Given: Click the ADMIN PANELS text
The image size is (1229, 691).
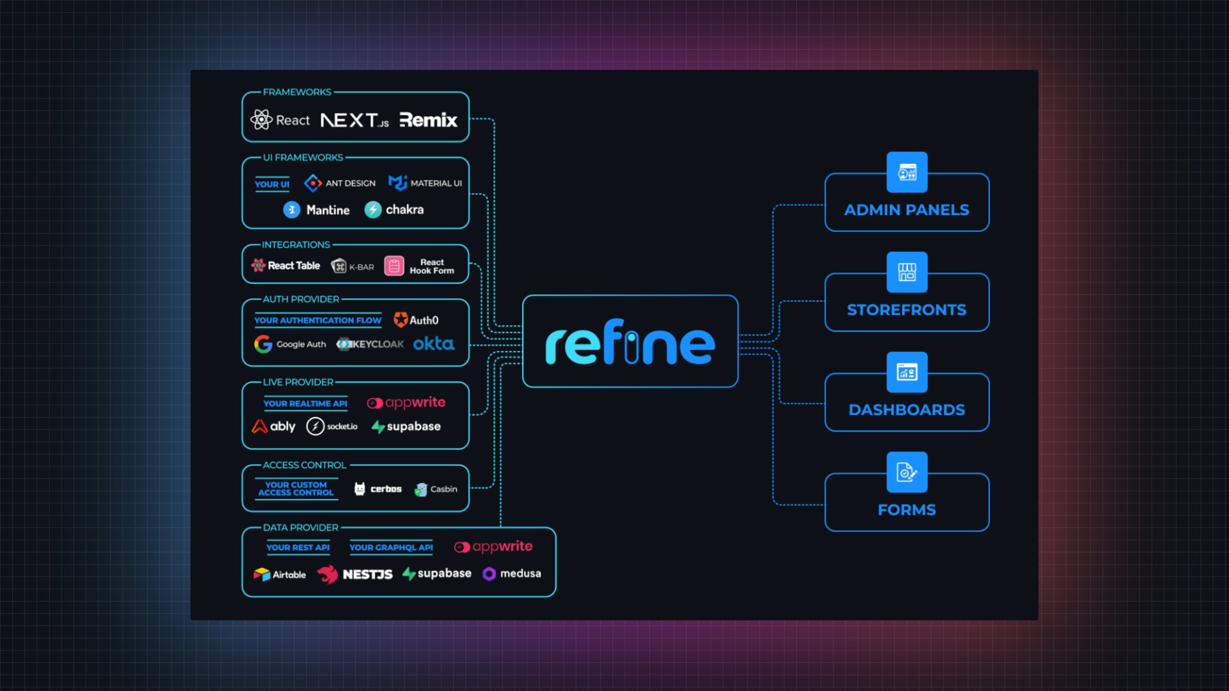Looking at the screenshot, I should click(907, 210).
